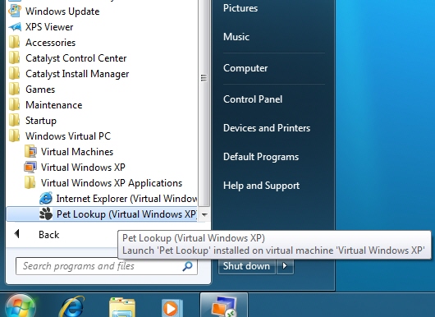Click the Windows Start orb
Screen dimensions: 435x317
click(x=20, y=306)
